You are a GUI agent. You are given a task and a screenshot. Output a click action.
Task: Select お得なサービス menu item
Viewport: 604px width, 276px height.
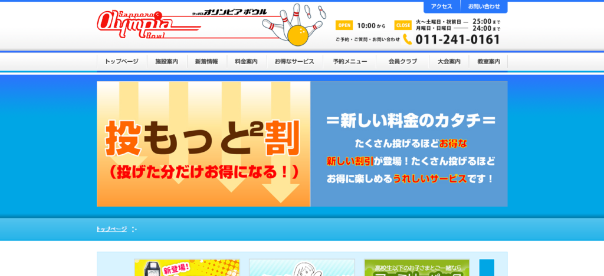[x=294, y=61]
